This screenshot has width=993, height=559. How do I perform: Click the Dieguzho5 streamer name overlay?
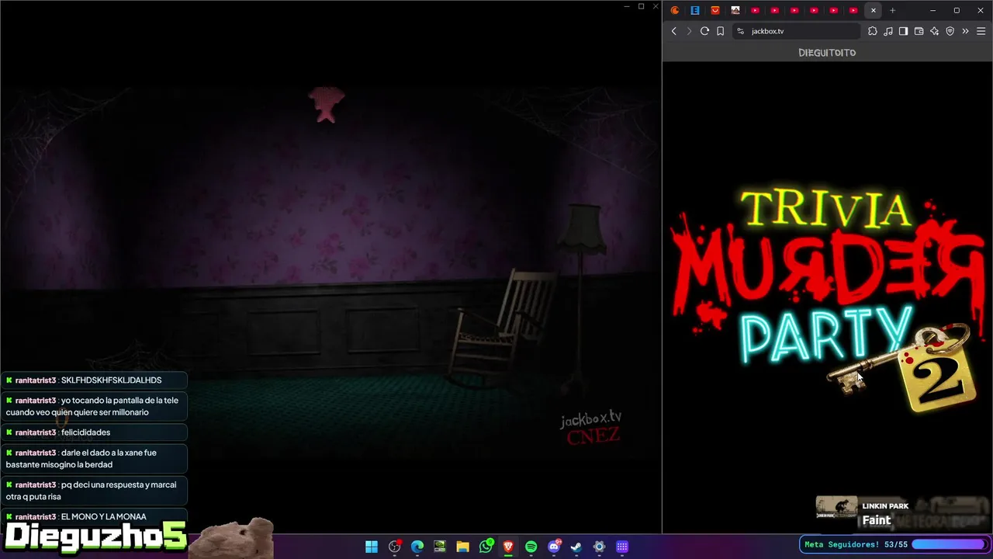point(96,536)
